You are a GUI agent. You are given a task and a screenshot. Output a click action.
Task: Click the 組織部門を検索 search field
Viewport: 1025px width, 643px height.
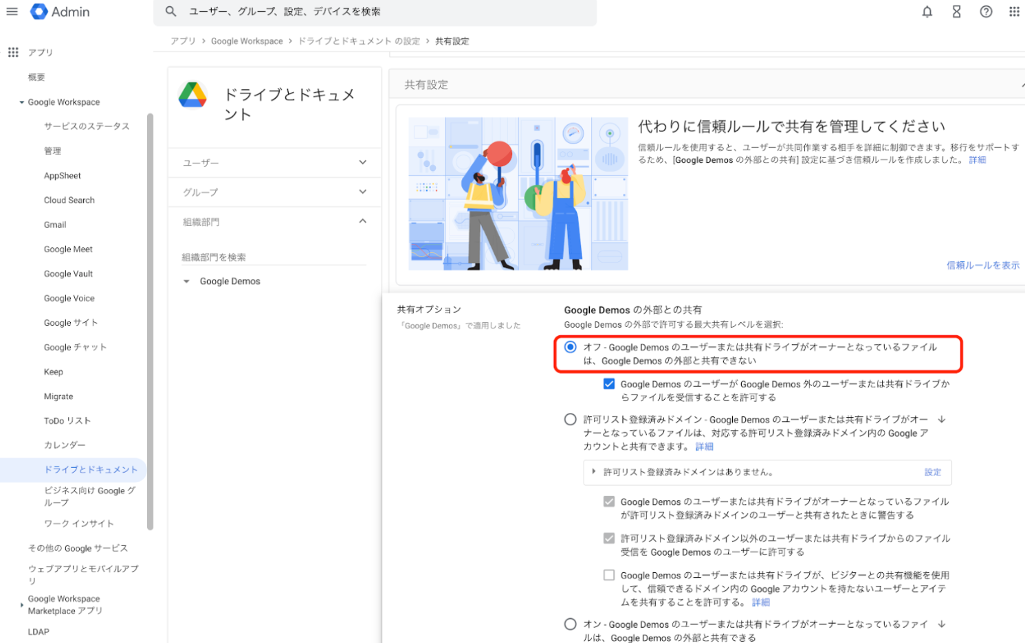point(273,257)
